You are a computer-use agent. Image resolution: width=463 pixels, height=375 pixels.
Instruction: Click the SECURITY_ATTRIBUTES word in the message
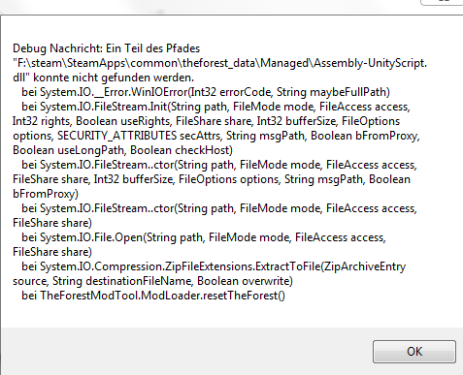coord(117,136)
